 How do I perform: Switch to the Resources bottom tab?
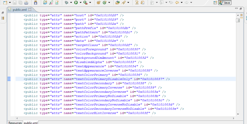tap(15, 122)
